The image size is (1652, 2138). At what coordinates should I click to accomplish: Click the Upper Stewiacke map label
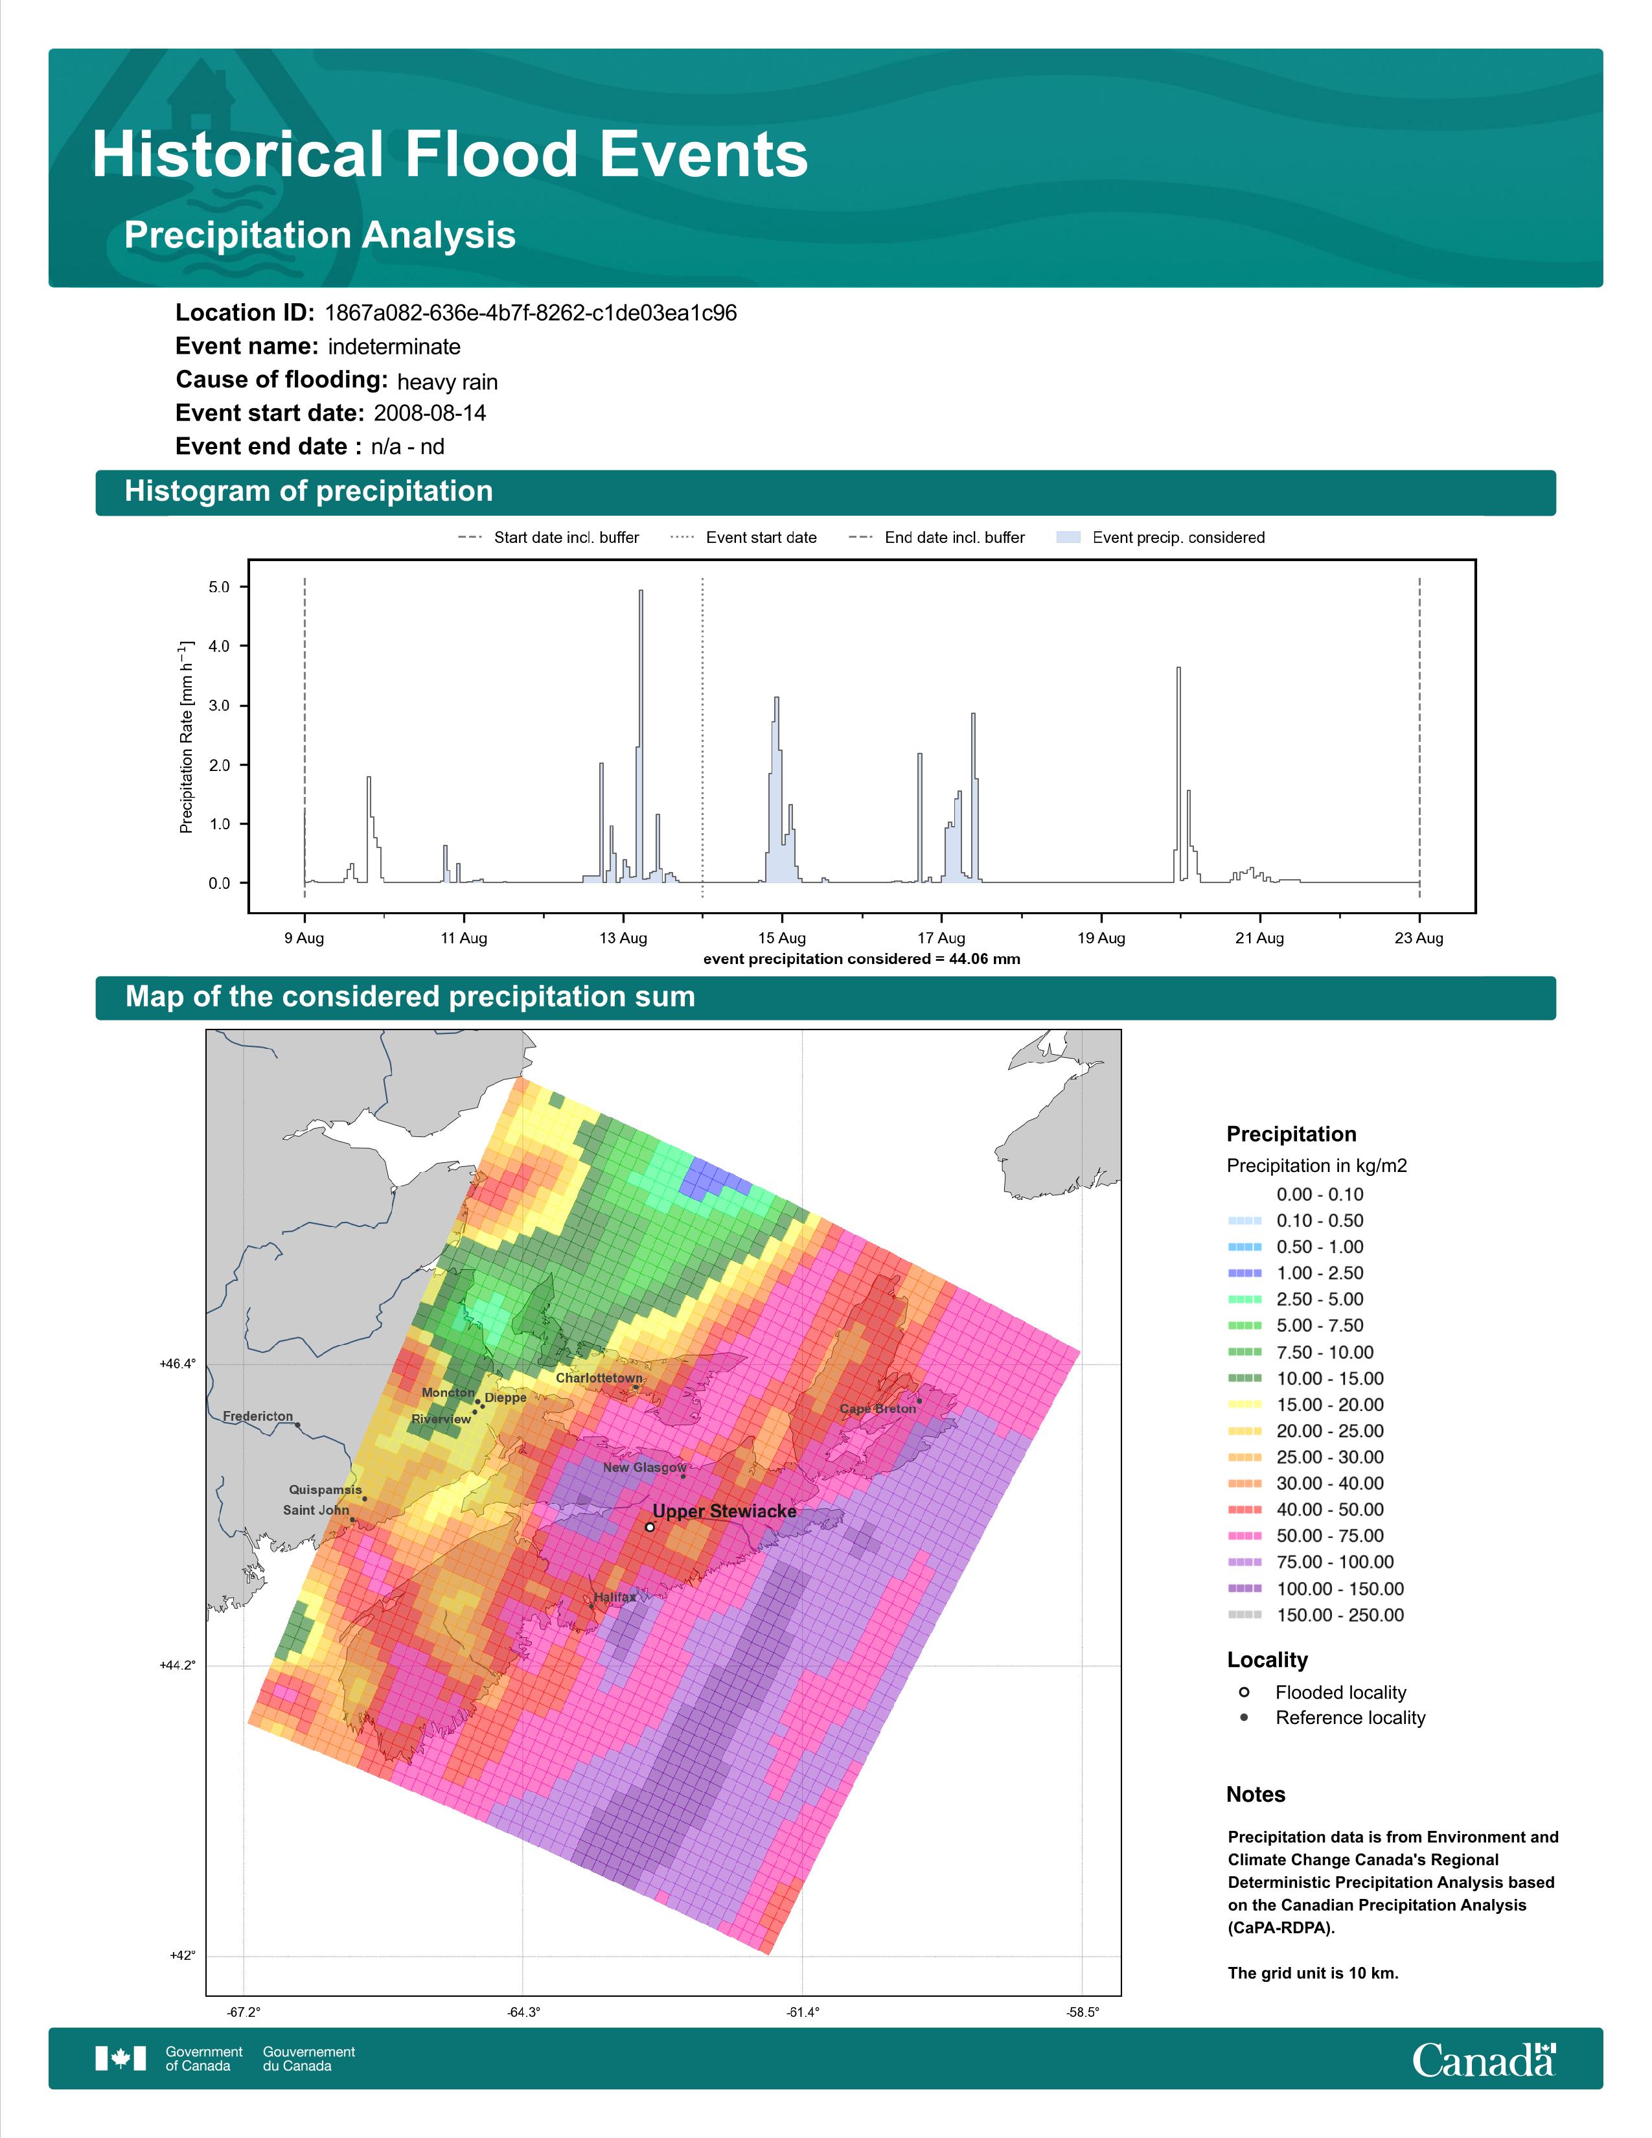724,1512
